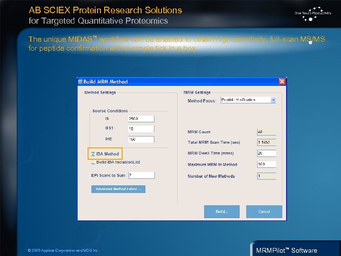Close the Build MRM Method dialog

282,82
